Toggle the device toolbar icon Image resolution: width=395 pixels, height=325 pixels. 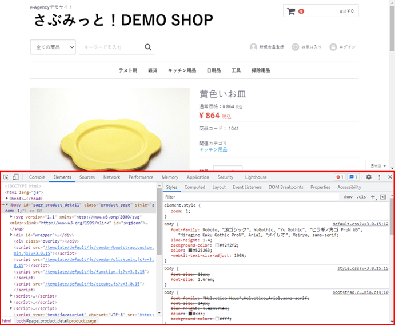[15, 177]
